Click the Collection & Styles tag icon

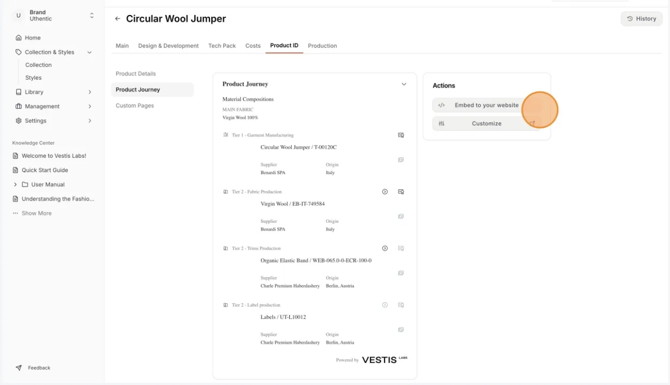click(19, 52)
